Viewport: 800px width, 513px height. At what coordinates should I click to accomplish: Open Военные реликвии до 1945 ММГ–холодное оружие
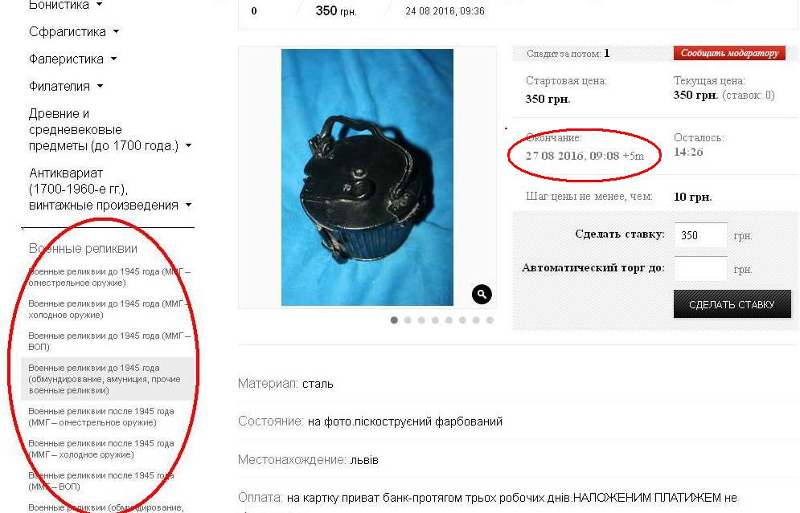109,309
